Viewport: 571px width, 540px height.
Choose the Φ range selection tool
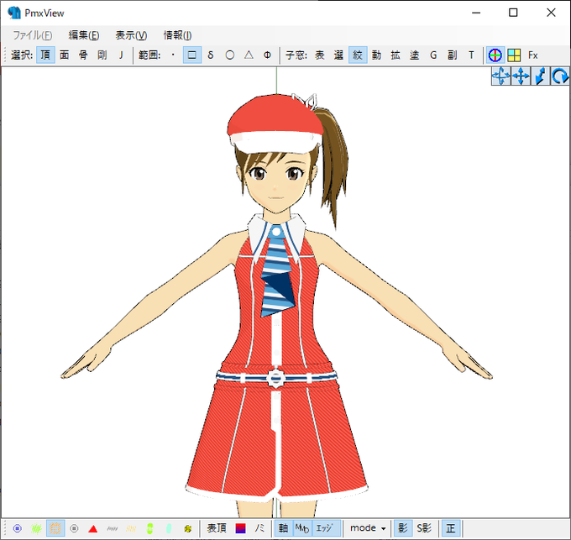pyautogui.click(x=268, y=55)
